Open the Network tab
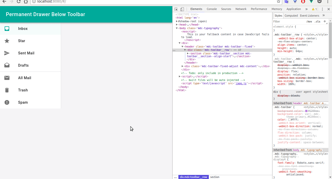Viewport: 332px width, 179px height. [x=241, y=9]
